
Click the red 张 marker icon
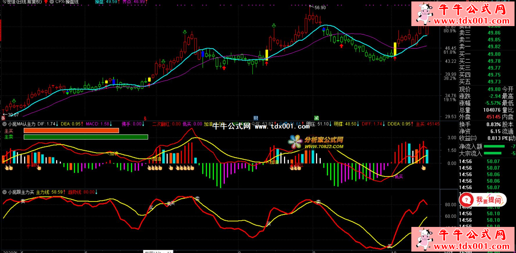(x=3, y=118)
